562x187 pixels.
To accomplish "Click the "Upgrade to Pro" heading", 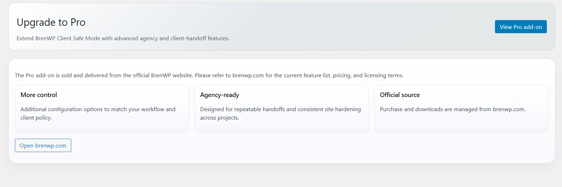I will 51,22.
